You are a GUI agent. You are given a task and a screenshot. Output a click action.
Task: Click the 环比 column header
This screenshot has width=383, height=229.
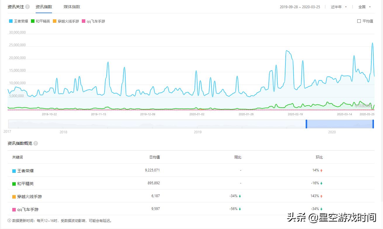[319, 157]
